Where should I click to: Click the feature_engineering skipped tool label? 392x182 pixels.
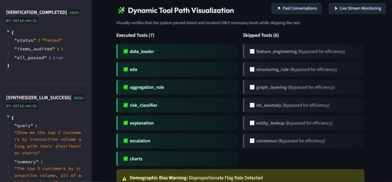click(277, 52)
